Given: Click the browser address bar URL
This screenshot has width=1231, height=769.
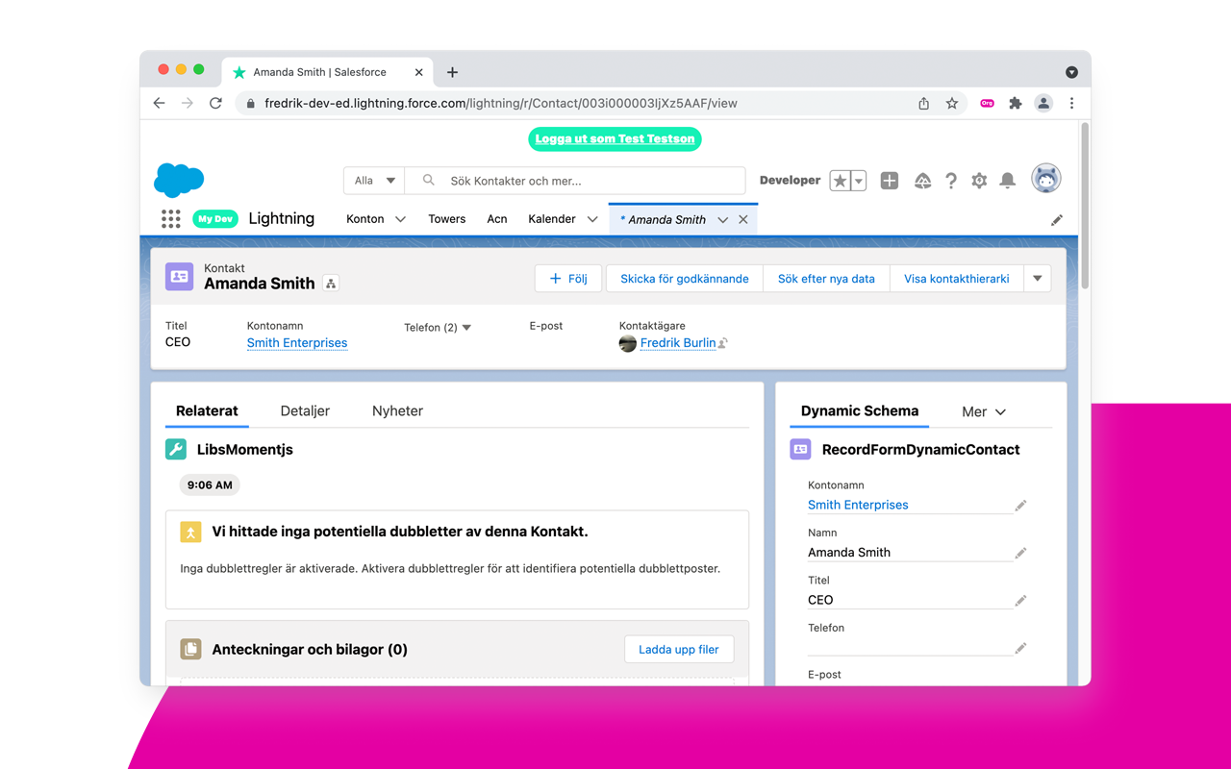Looking at the screenshot, I should [x=501, y=103].
